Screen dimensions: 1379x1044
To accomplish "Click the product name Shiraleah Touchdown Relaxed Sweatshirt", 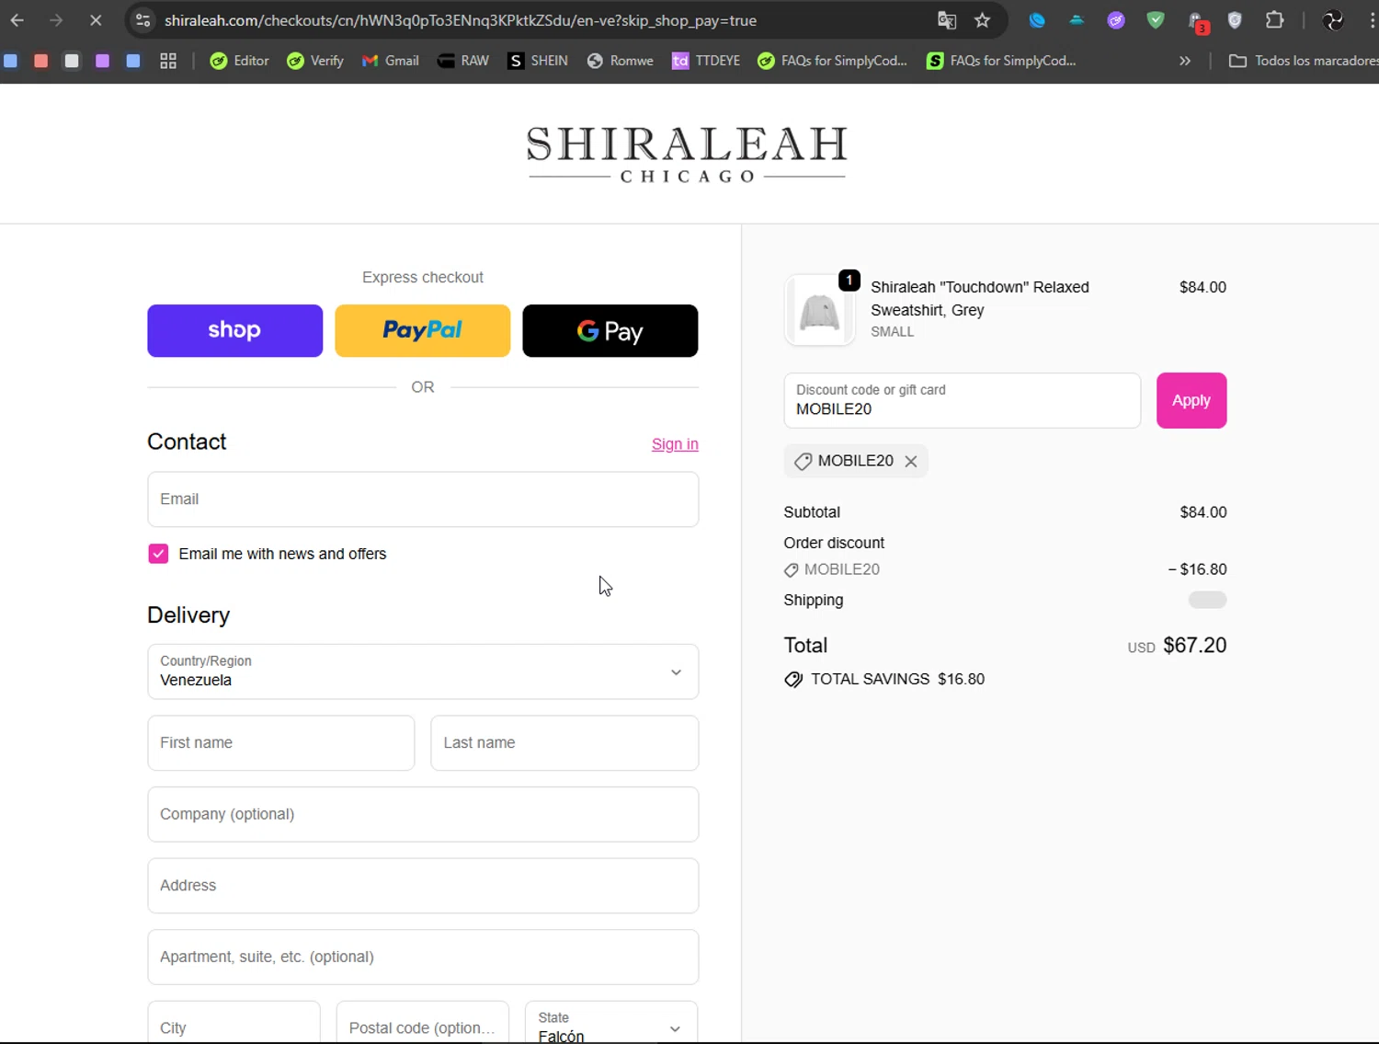I will click(x=980, y=299).
